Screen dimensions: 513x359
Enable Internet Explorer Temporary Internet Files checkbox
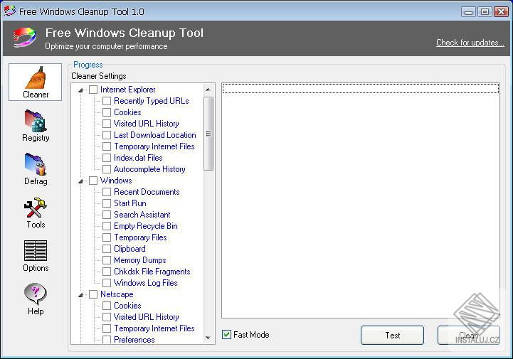(x=107, y=146)
